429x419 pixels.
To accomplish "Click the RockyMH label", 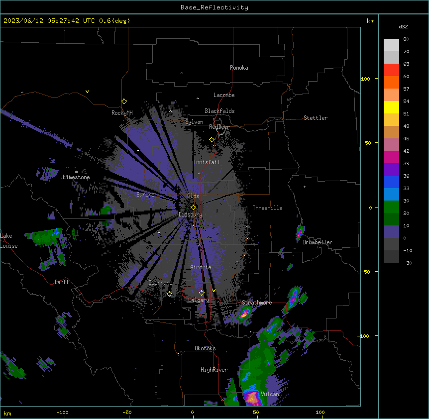I will click(x=122, y=113).
